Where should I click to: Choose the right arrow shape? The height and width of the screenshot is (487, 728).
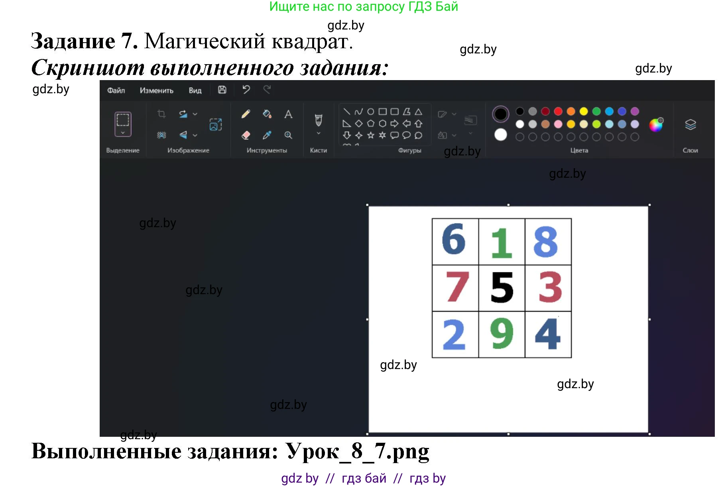click(x=395, y=124)
